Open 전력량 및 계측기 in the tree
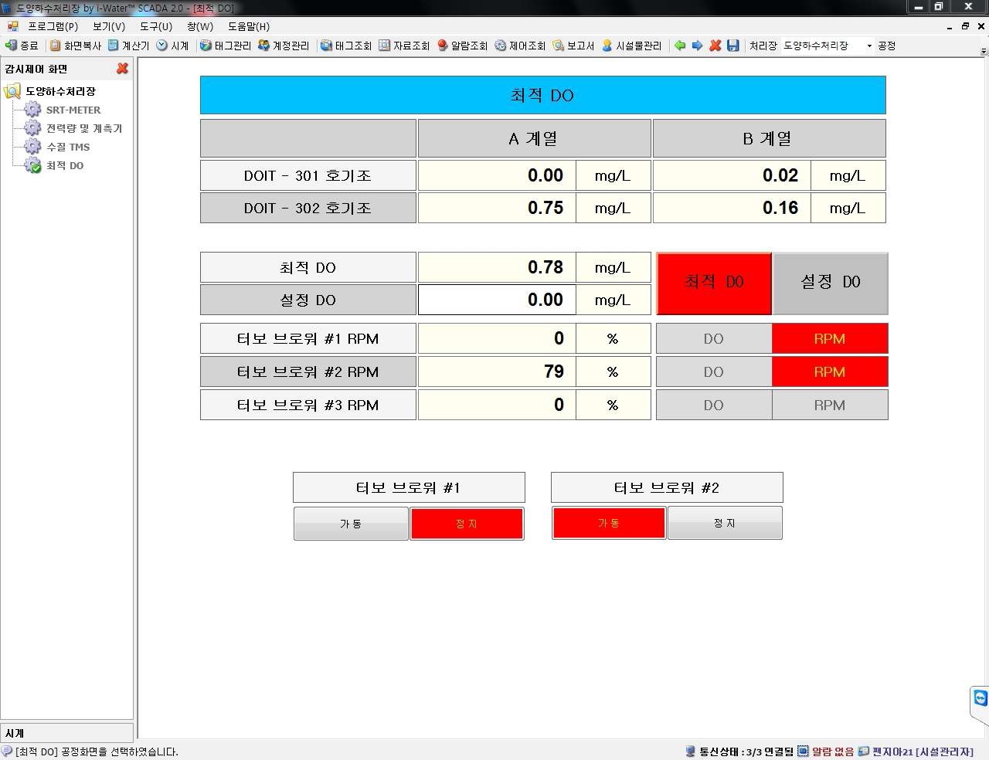 pyautogui.click(x=84, y=128)
